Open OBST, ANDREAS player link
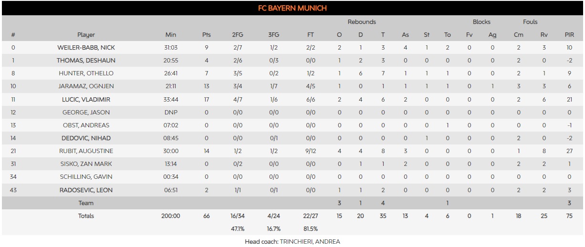585x247 pixels. [86, 125]
